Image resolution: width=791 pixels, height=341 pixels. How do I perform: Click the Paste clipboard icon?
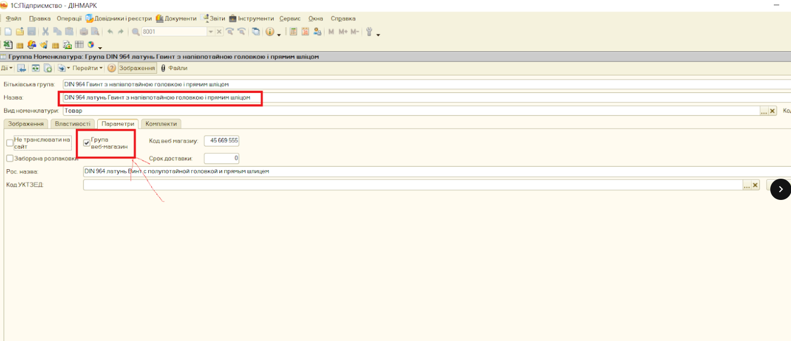pyautogui.click(x=69, y=32)
